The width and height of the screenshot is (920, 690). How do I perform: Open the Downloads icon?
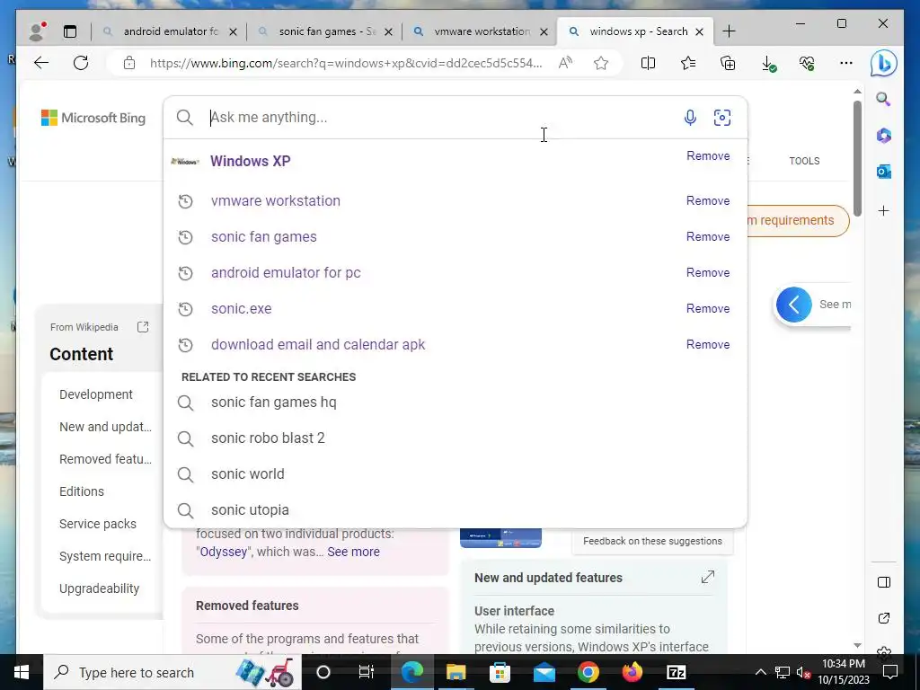point(768,64)
